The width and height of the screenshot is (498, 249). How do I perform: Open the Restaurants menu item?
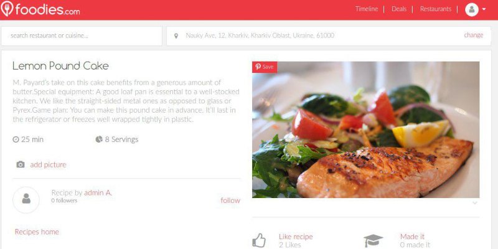(x=435, y=9)
